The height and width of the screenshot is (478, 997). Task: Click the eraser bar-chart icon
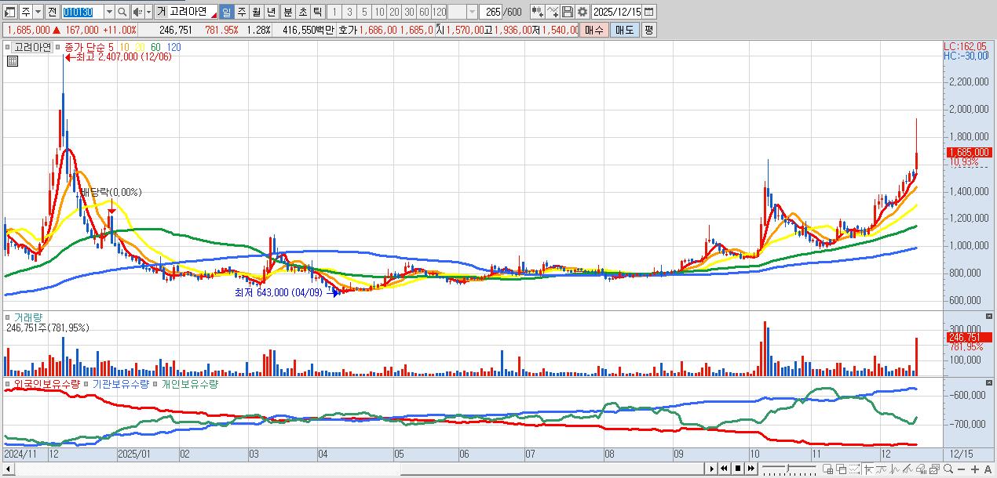[922, 469]
